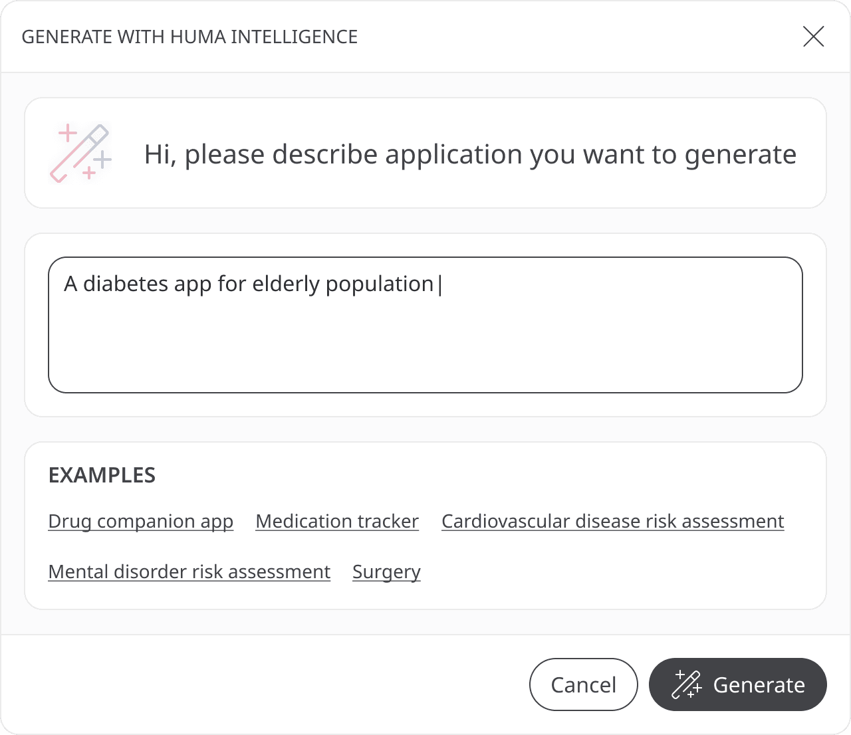Click the EXAMPLES section heading
Viewport: 851px width, 735px height.
[x=102, y=475]
